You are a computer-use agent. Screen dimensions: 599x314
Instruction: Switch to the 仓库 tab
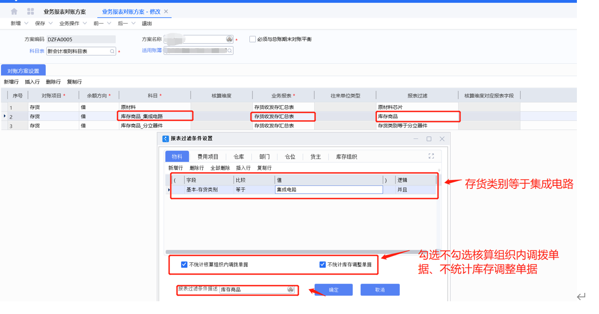point(239,157)
